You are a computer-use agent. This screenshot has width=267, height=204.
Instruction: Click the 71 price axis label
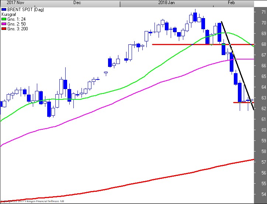pos(264,12)
